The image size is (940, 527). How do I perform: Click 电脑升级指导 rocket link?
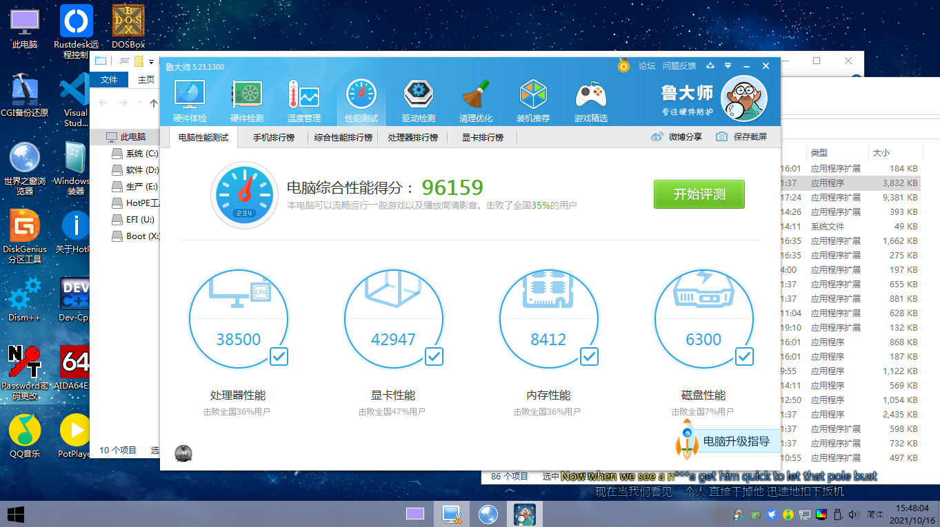tap(726, 442)
